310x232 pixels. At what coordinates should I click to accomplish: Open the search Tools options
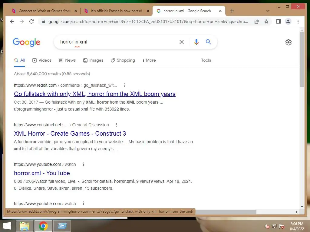click(206, 60)
